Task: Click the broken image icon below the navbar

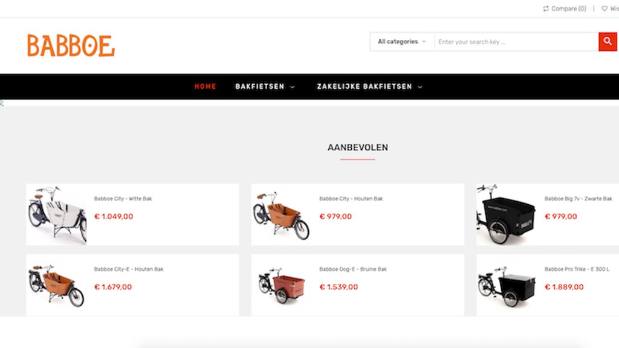Action: (2, 103)
